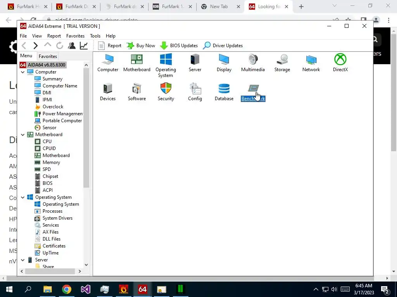Click the Windows Start button

point(9,289)
